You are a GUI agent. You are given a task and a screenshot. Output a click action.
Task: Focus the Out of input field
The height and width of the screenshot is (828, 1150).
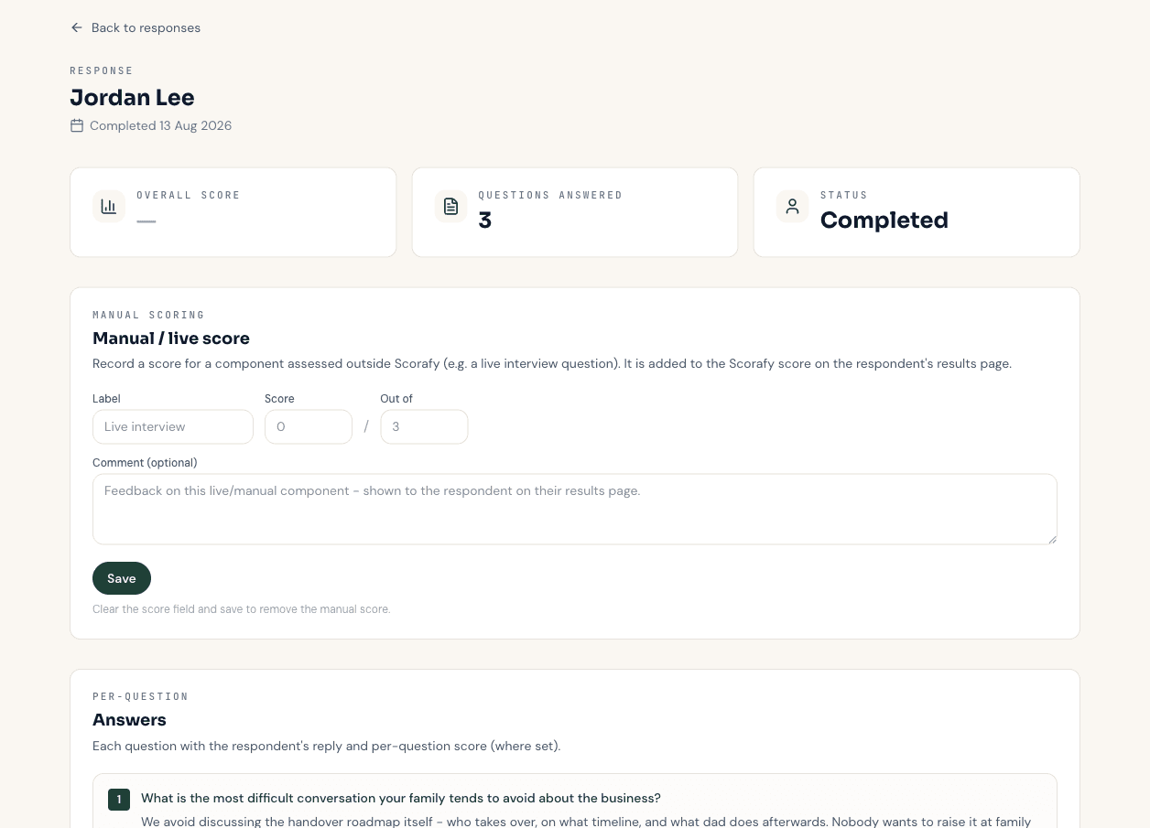tap(424, 426)
